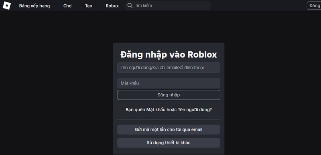Screen dimensions: 321x155
Task: Go to the Tạo page
Action: click(88, 6)
